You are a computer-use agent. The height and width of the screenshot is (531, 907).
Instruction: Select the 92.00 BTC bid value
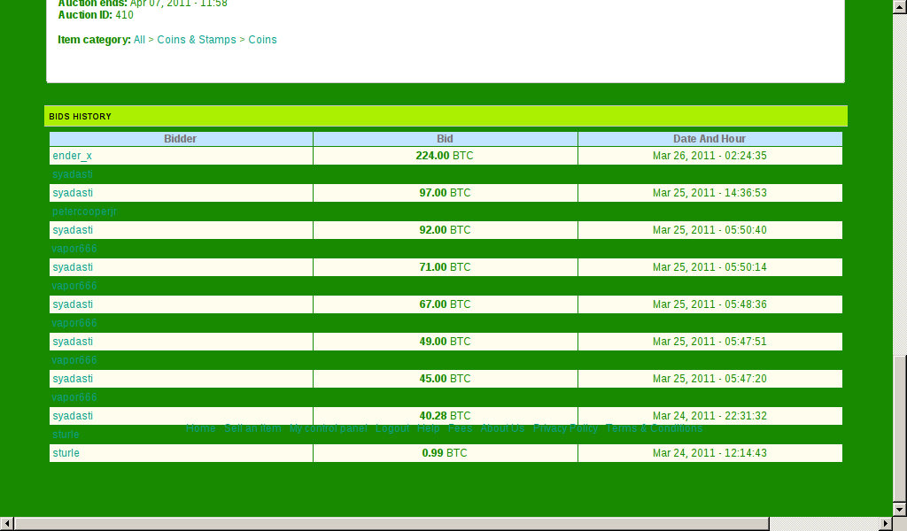pos(445,230)
